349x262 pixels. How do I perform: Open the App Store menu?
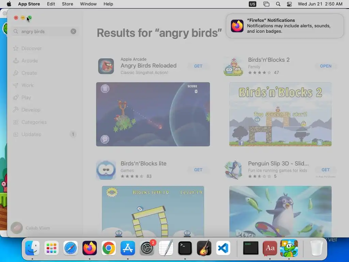click(29, 4)
